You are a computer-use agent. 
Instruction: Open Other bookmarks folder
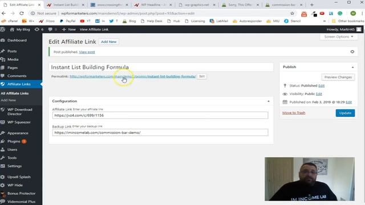point(348,21)
